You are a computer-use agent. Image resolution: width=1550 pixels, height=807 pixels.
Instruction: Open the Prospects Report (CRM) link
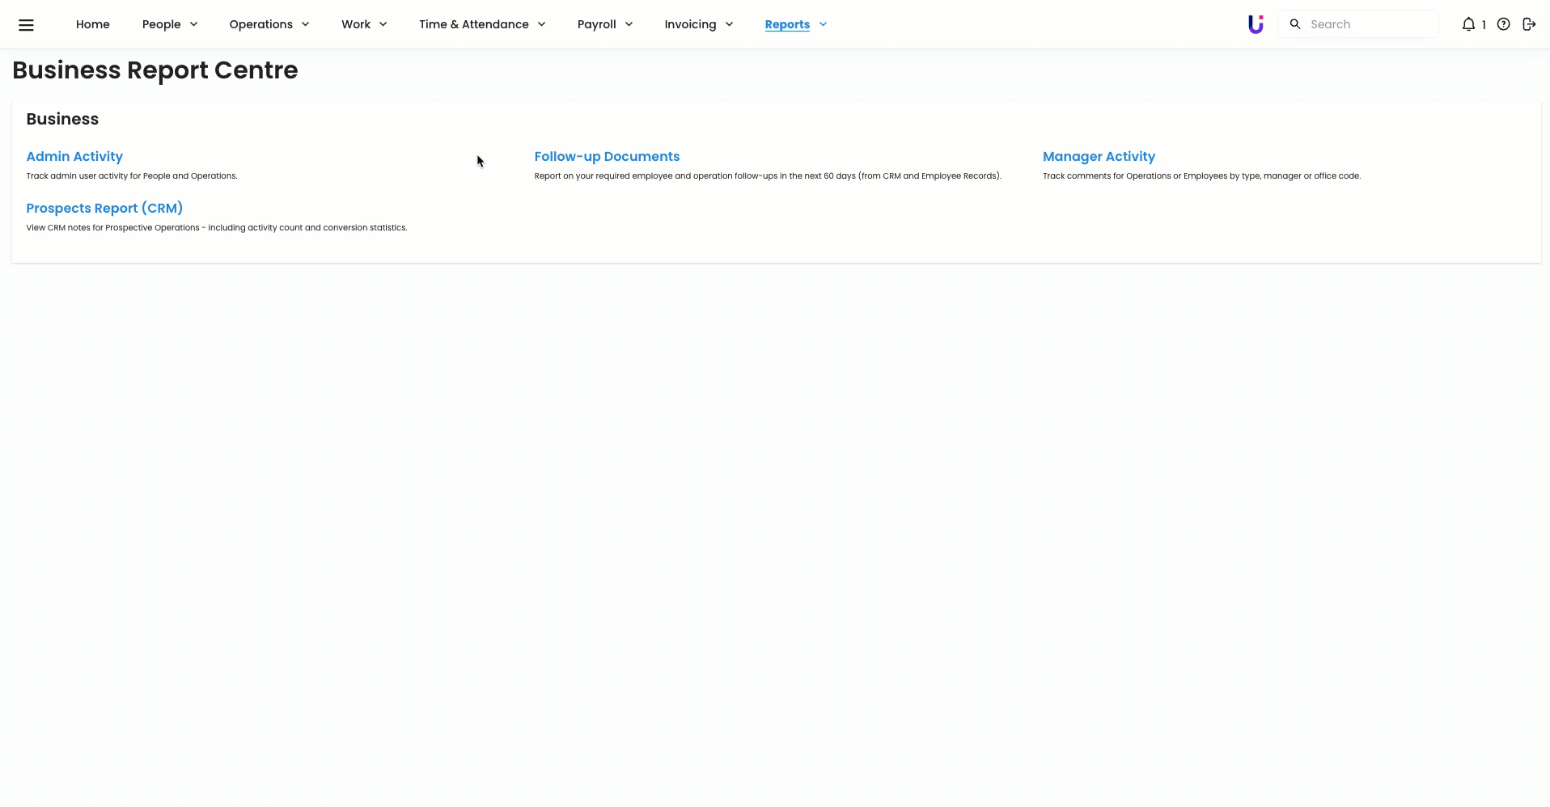(104, 209)
